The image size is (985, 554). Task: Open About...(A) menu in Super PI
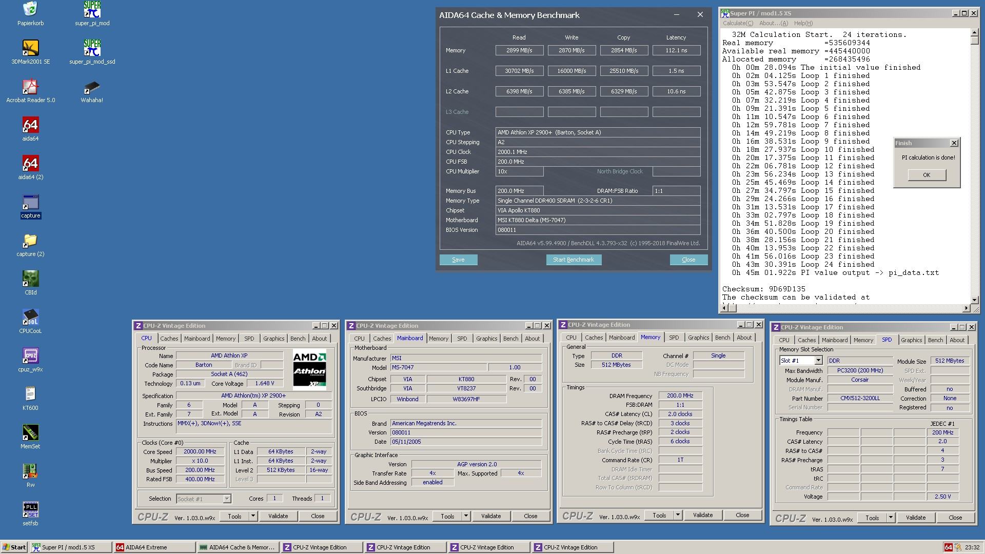773,23
